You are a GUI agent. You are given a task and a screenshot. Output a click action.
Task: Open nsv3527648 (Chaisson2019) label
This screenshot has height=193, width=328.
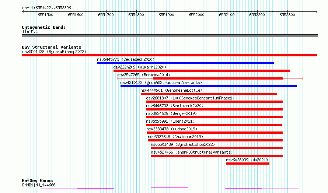(x=175, y=137)
